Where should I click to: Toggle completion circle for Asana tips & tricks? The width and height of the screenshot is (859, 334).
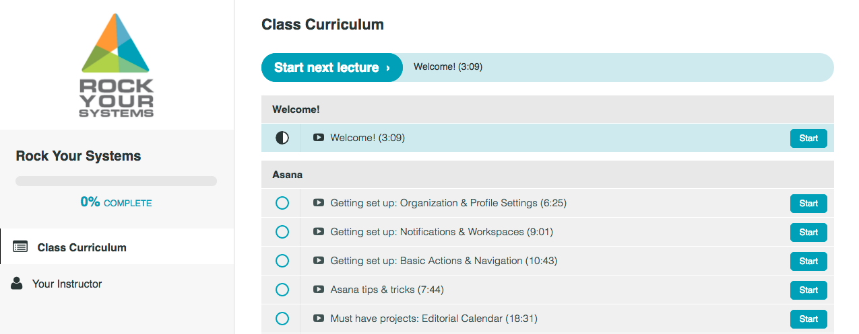pyautogui.click(x=282, y=290)
